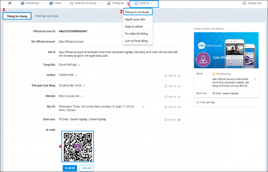This screenshot has width=268, height=172.
Task: Edit the Địa chỉ address pencil icon
Action: coord(143,107)
